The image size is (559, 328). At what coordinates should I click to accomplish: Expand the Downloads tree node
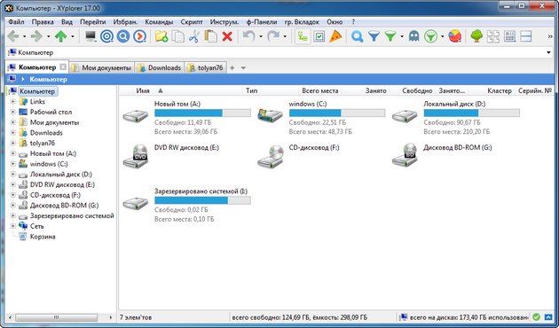pos(12,132)
